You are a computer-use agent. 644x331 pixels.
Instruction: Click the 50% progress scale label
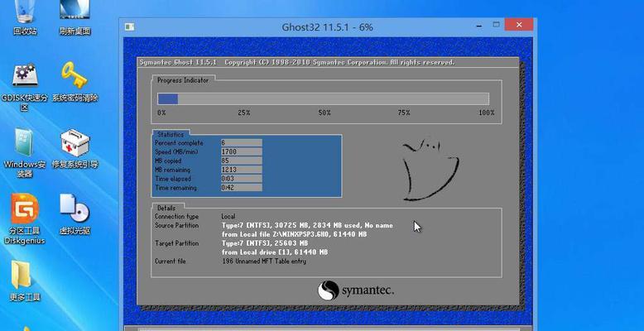click(x=324, y=113)
